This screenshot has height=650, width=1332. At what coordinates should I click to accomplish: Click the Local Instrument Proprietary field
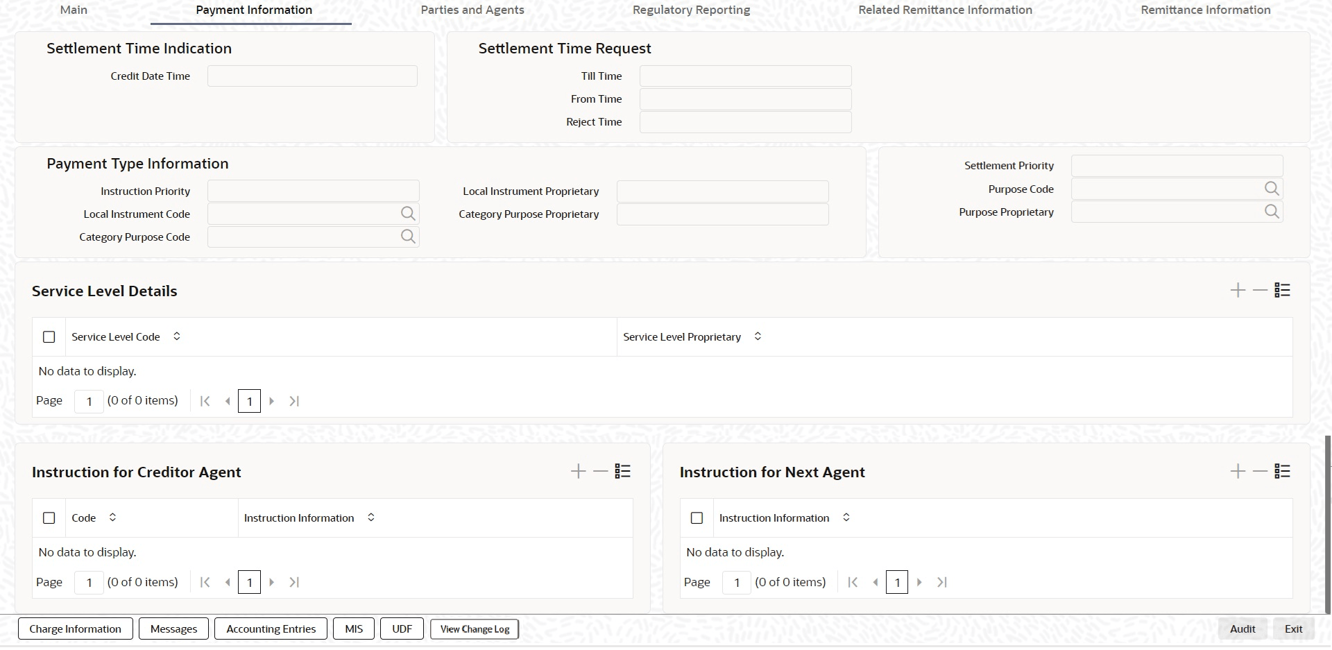(723, 191)
